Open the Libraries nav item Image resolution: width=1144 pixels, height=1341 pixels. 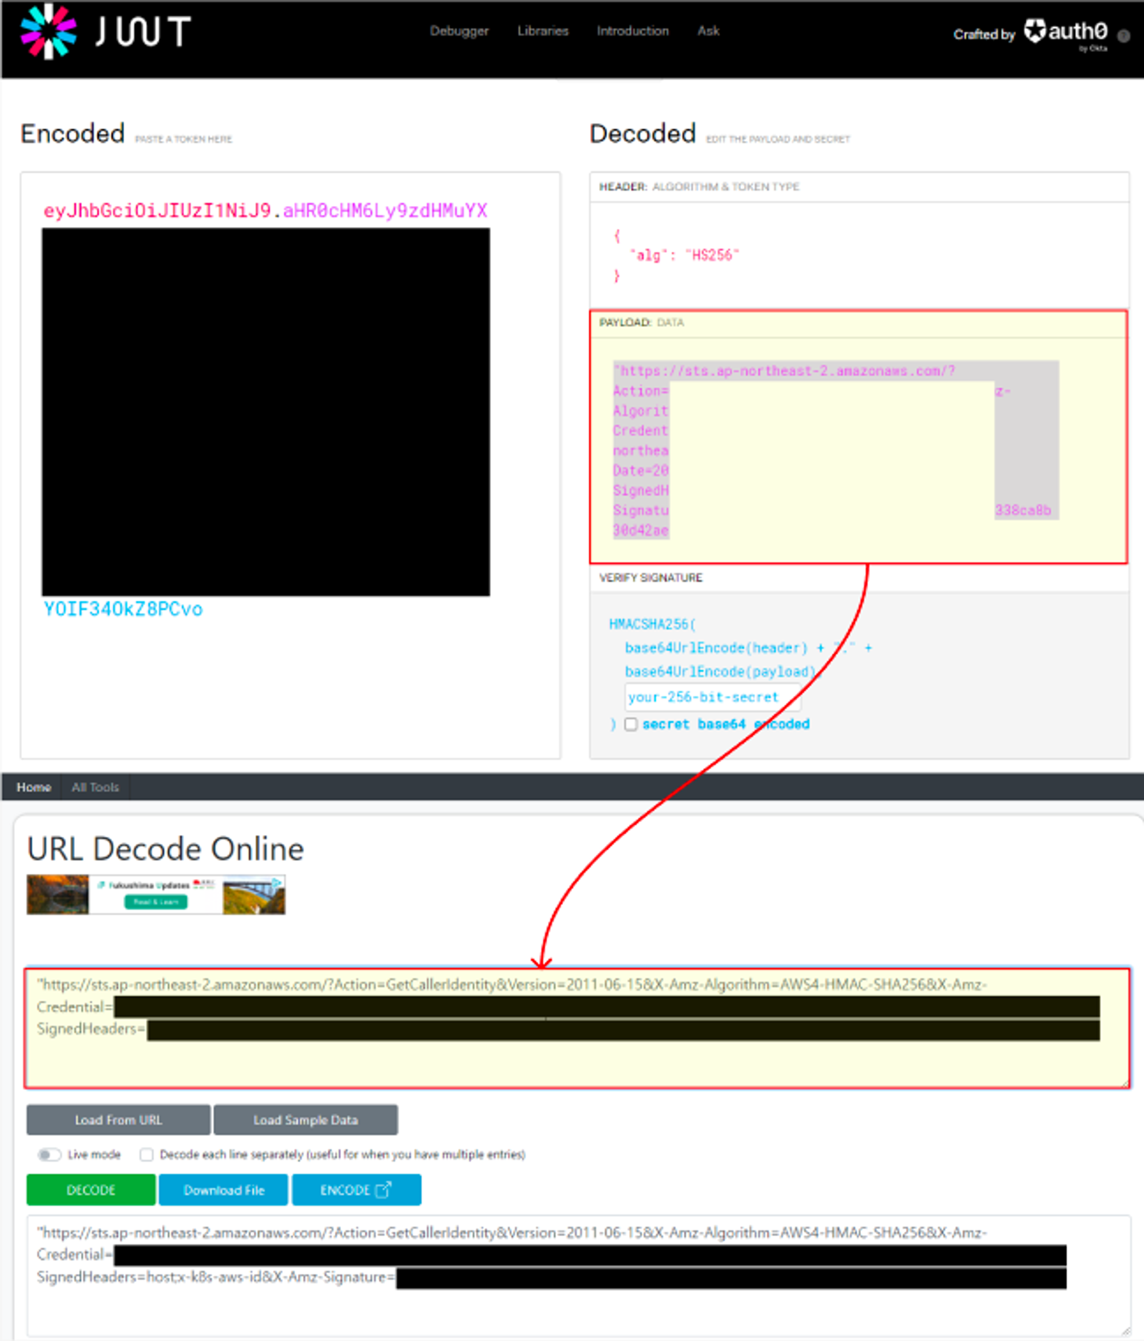tap(543, 30)
